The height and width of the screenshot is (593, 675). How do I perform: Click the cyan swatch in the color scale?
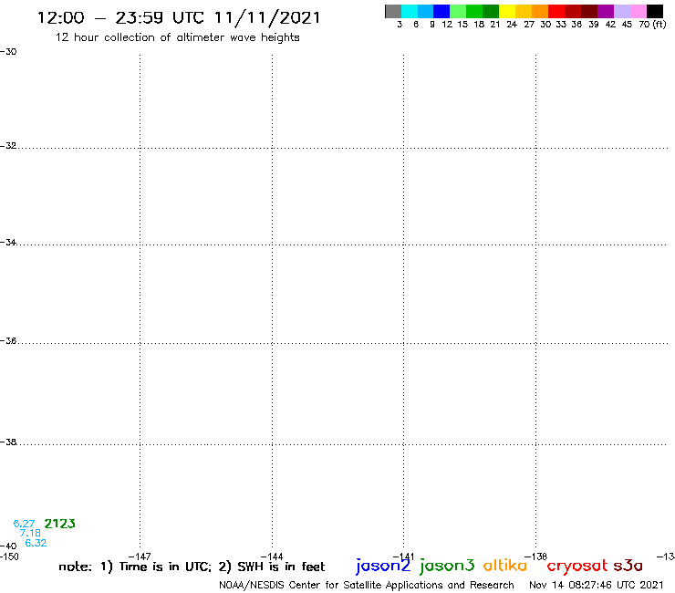click(x=410, y=11)
